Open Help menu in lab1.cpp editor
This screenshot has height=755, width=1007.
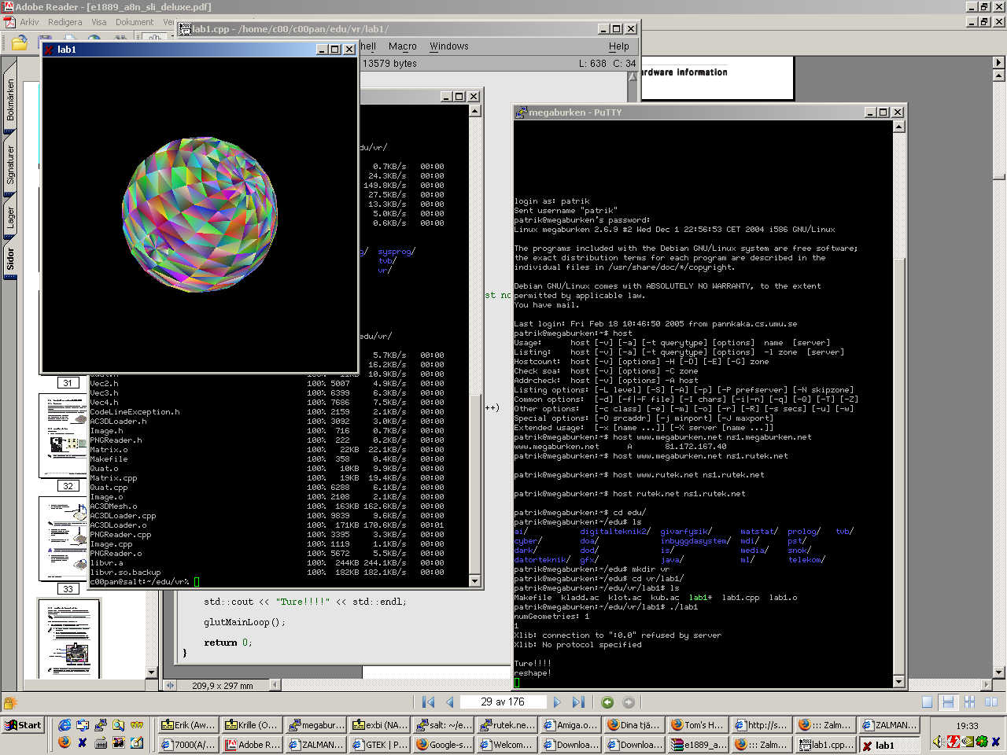click(x=619, y=46)
